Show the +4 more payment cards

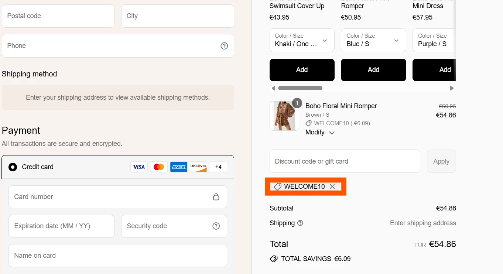(x=218, y=167)
